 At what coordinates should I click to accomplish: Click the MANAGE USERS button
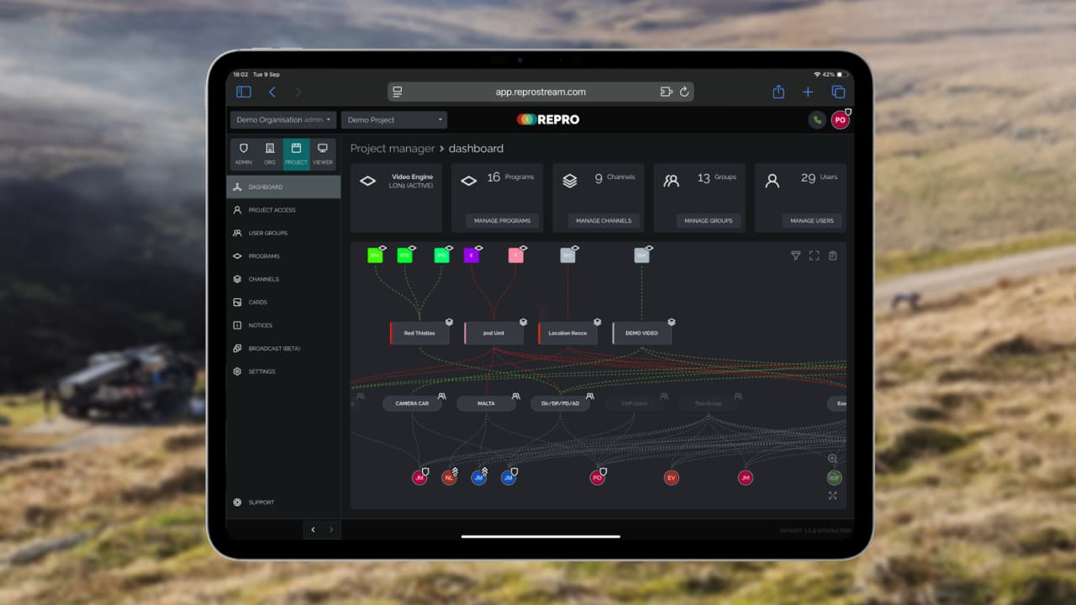point(810,220)
